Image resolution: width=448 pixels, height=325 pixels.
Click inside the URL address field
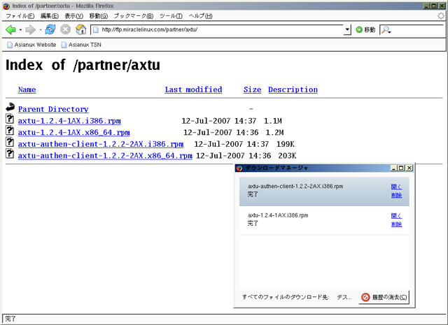pyautogui.click(x=217, y=29)
